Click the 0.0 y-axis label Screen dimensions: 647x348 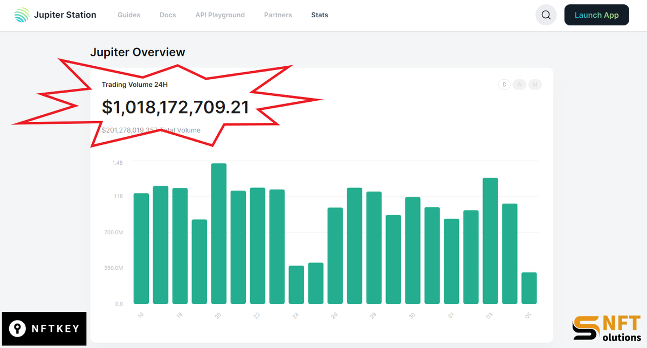[x=119, y=304]
